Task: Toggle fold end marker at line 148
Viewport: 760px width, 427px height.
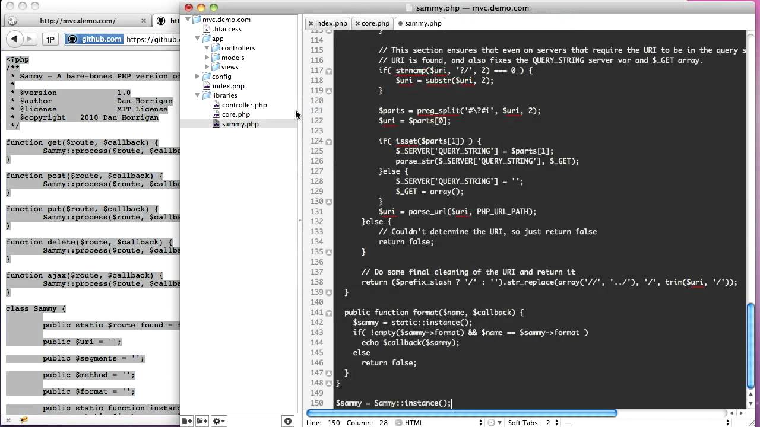Action: [x=329, y=383]
